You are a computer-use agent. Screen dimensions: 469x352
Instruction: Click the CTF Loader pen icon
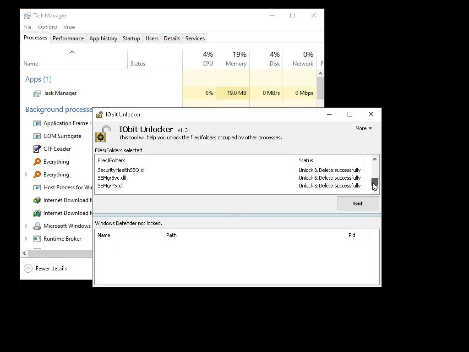(x=37, y=149)
